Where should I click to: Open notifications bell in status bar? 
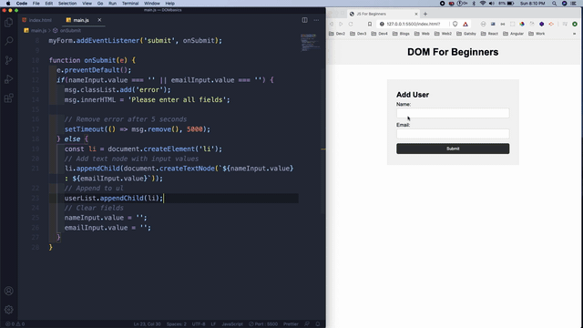(x=318, y=324)
